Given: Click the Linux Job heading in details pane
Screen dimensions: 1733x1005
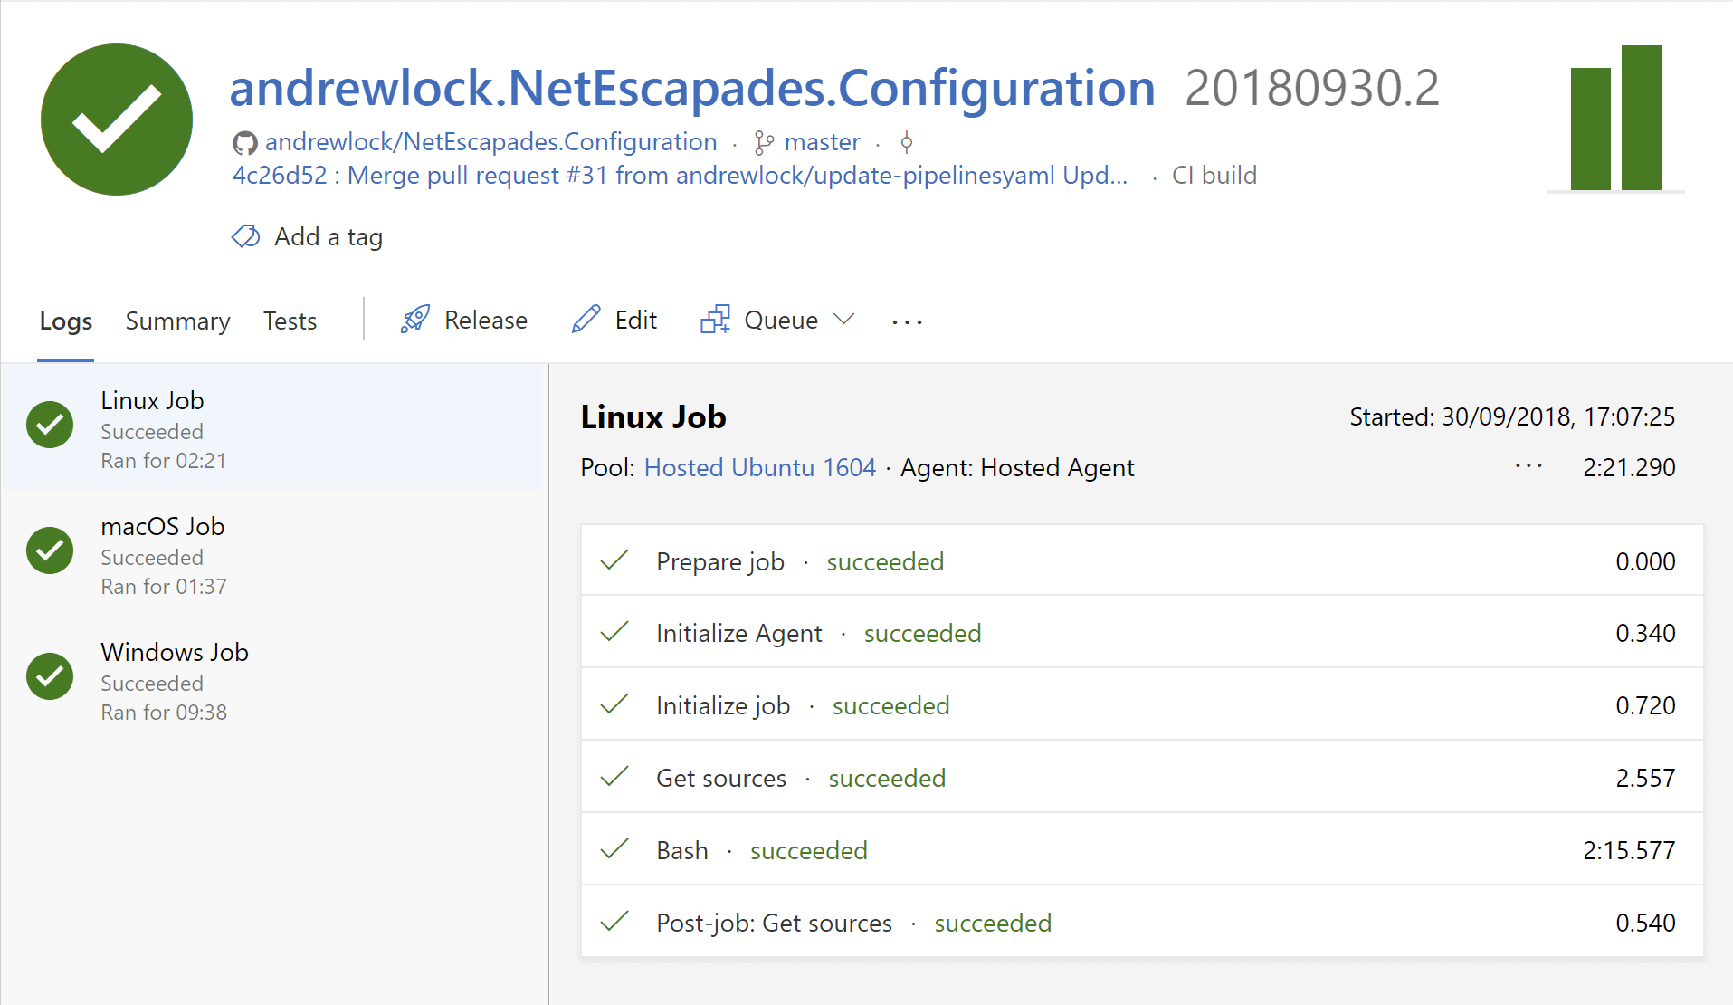Looking at the screenshot, I should (x=653, y=417).
